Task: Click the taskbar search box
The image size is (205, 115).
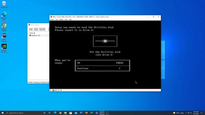Action: [23, 113]
